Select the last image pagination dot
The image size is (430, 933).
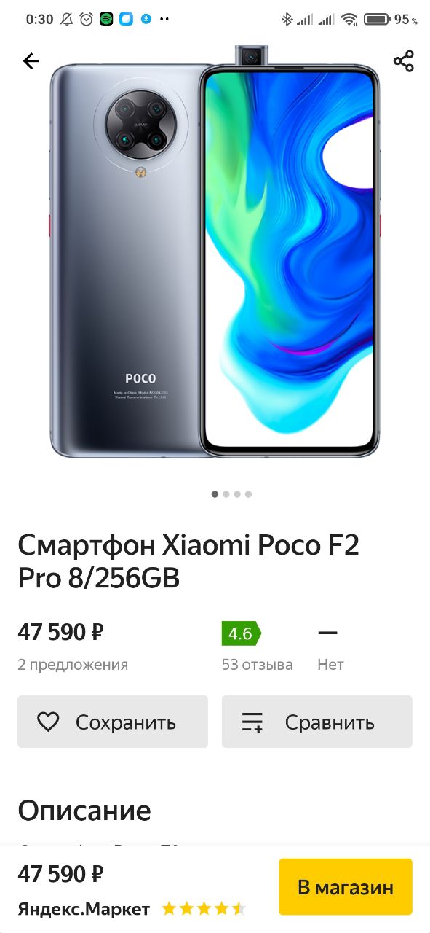coord(248,494)
